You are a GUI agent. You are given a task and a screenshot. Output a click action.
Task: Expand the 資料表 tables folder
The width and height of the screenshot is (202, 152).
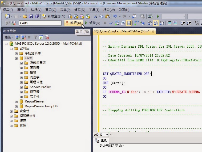pos(21,68)
